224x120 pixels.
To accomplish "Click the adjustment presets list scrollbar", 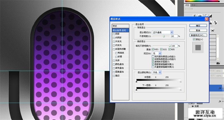I will (x=218, y=47).
